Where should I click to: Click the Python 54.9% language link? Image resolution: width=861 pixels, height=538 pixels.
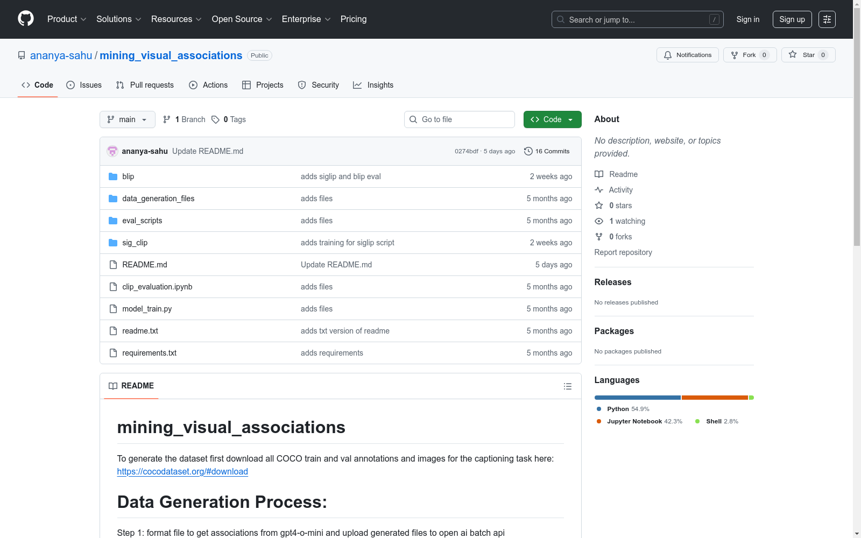[x=623, y=409]
